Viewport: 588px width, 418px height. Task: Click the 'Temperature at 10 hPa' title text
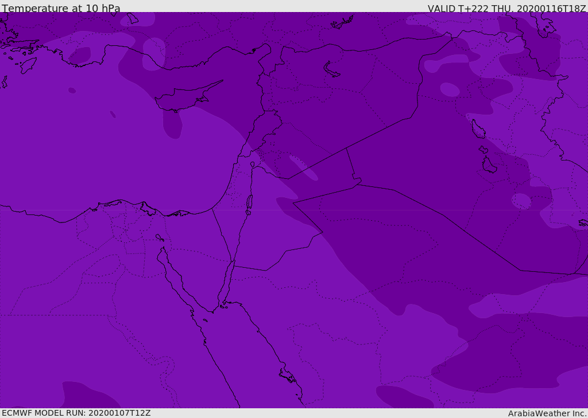point(61,8)
